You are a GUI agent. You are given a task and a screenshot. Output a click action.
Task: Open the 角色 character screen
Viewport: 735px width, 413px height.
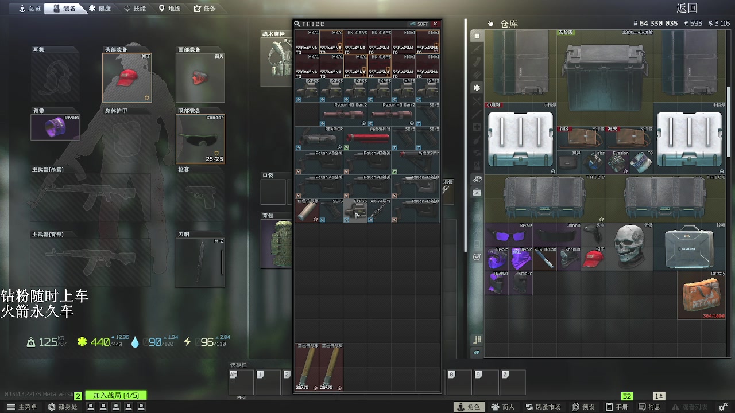click(469, 407)
